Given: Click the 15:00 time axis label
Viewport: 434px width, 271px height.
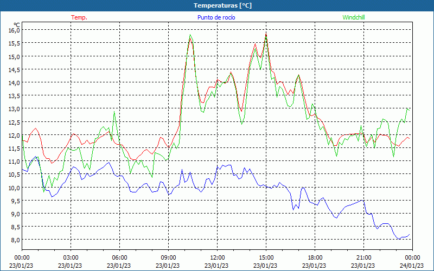Looking at the screenshot, I should pyautogui.click(x=266, y=257).
